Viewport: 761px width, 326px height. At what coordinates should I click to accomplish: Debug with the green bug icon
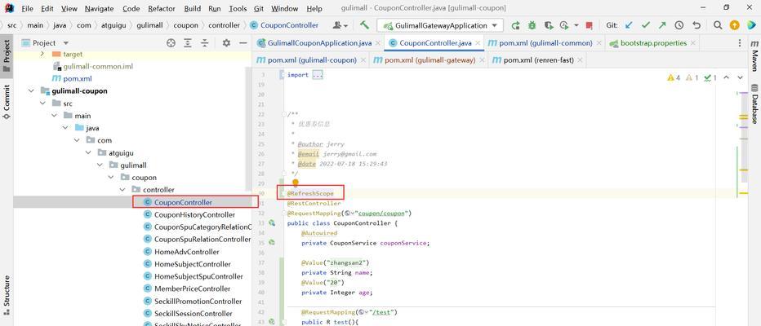532,25
